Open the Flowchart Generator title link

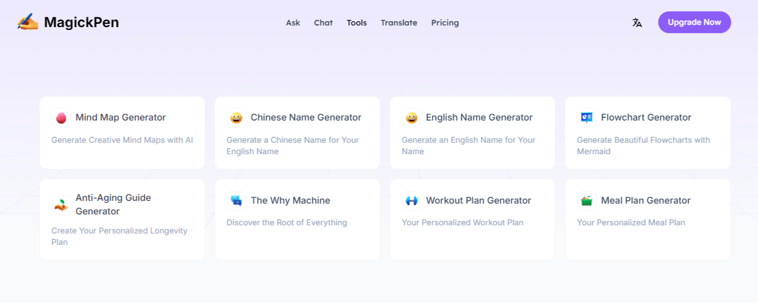coord(646,117)
